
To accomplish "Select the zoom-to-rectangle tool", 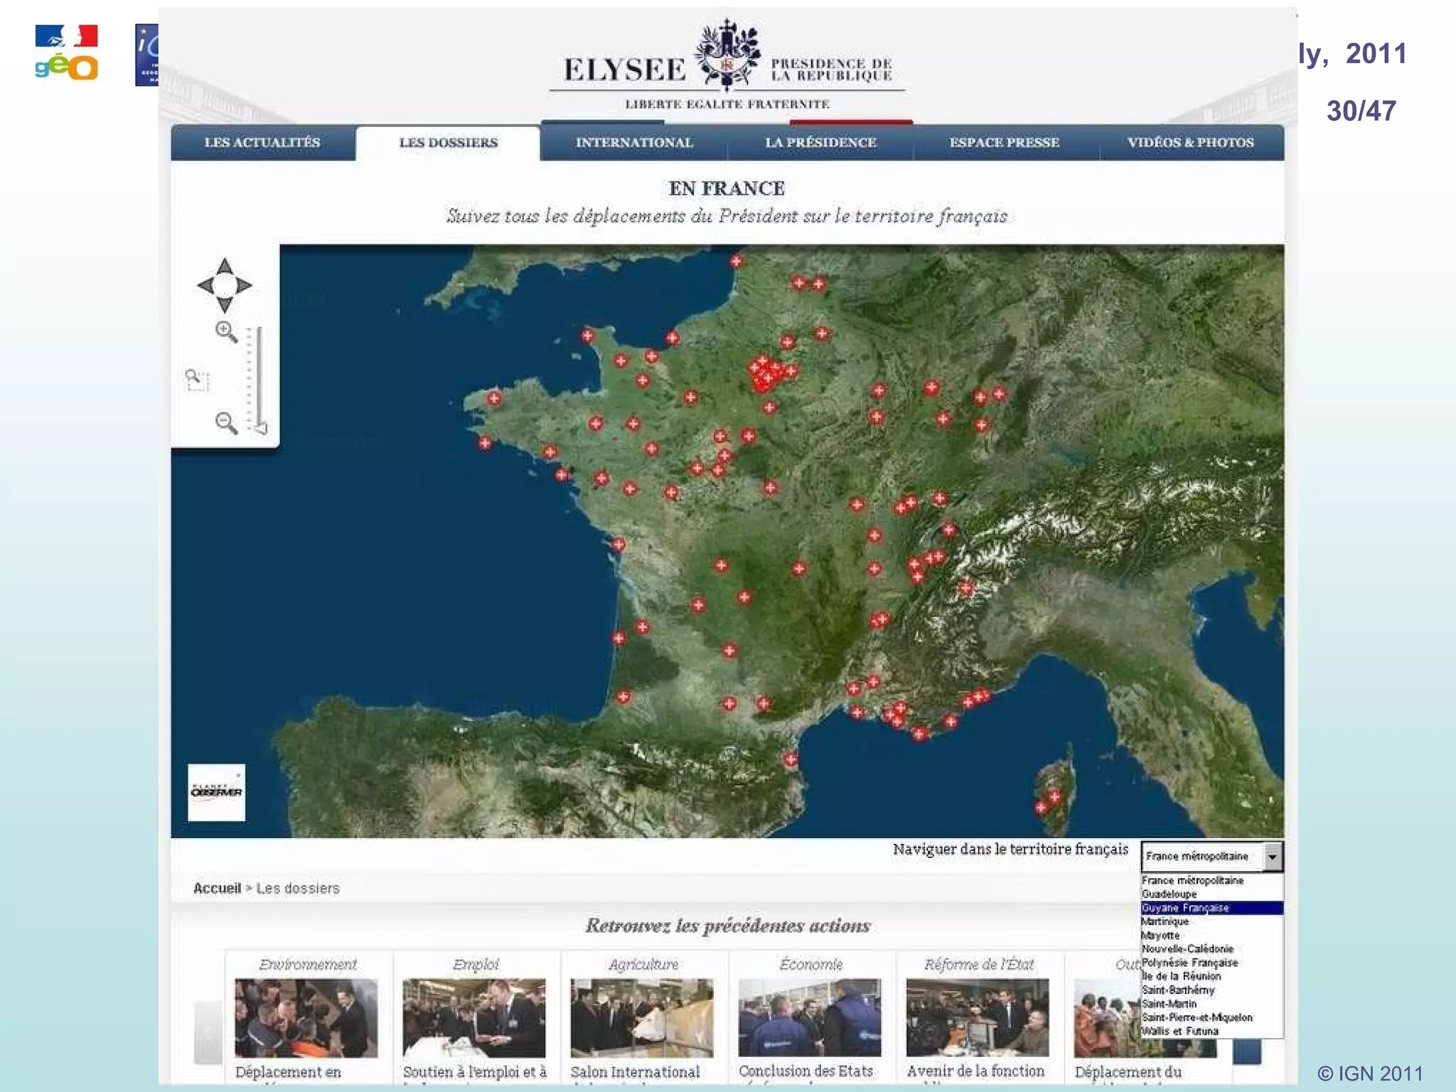I will coord(197,380).
